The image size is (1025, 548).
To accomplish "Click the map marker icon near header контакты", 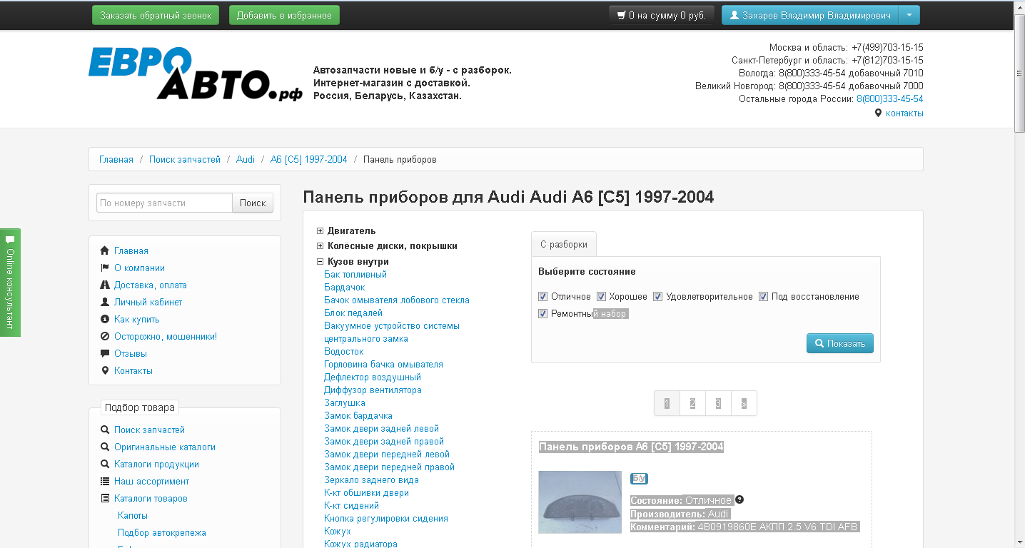I will point(878,113).
